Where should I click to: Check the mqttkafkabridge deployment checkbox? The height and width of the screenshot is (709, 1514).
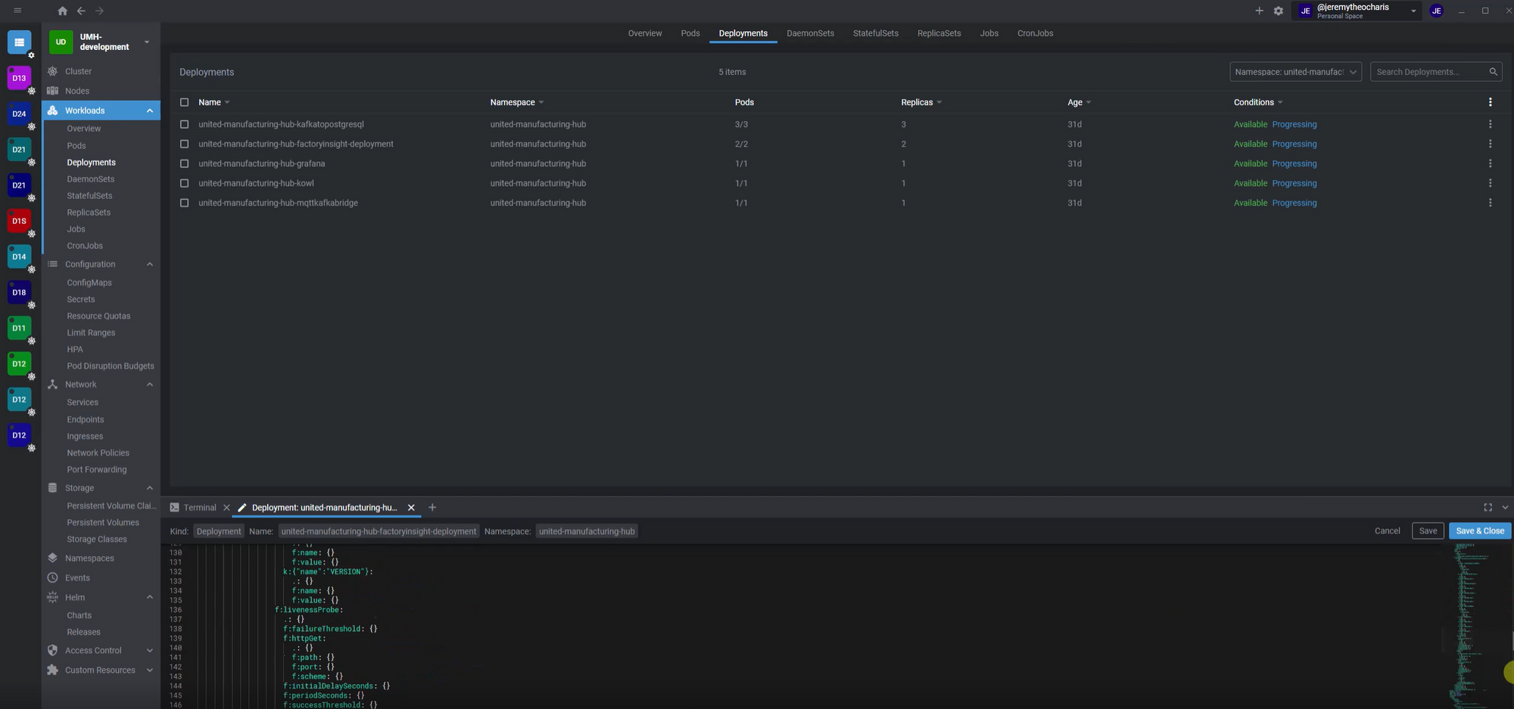(184, 203)
